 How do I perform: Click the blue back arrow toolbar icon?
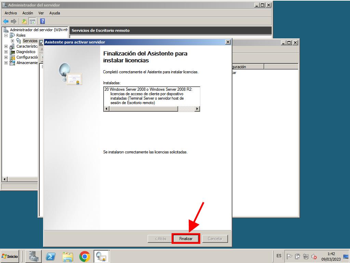click(6, 21)
